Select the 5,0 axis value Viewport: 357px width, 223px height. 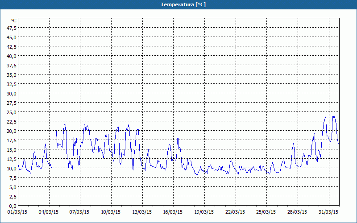(x=13, y=187)
